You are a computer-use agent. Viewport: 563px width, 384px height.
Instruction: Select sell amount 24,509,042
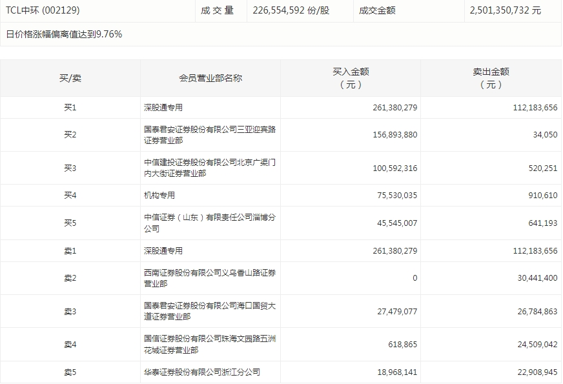(537, 344)
